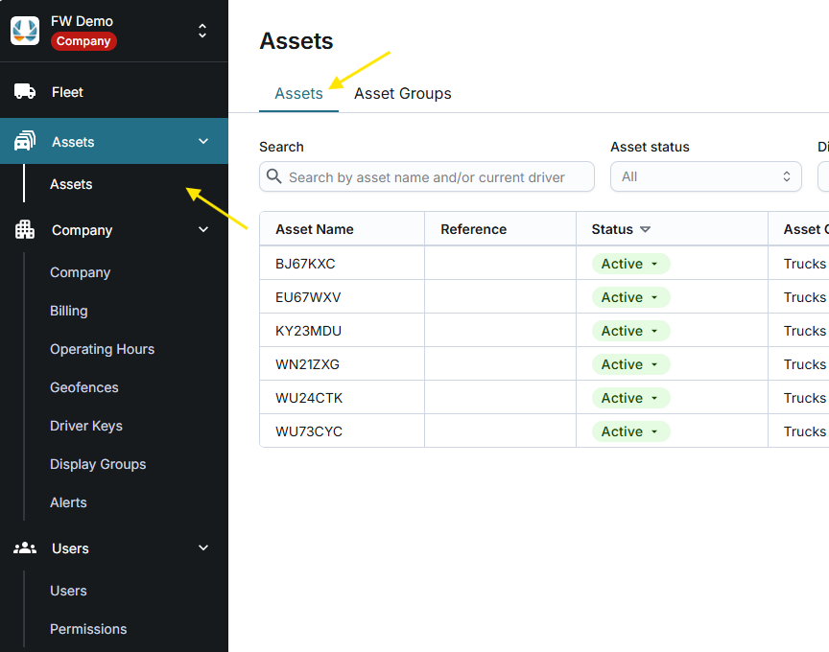Click the Status column sort arrow

(645, 230)
